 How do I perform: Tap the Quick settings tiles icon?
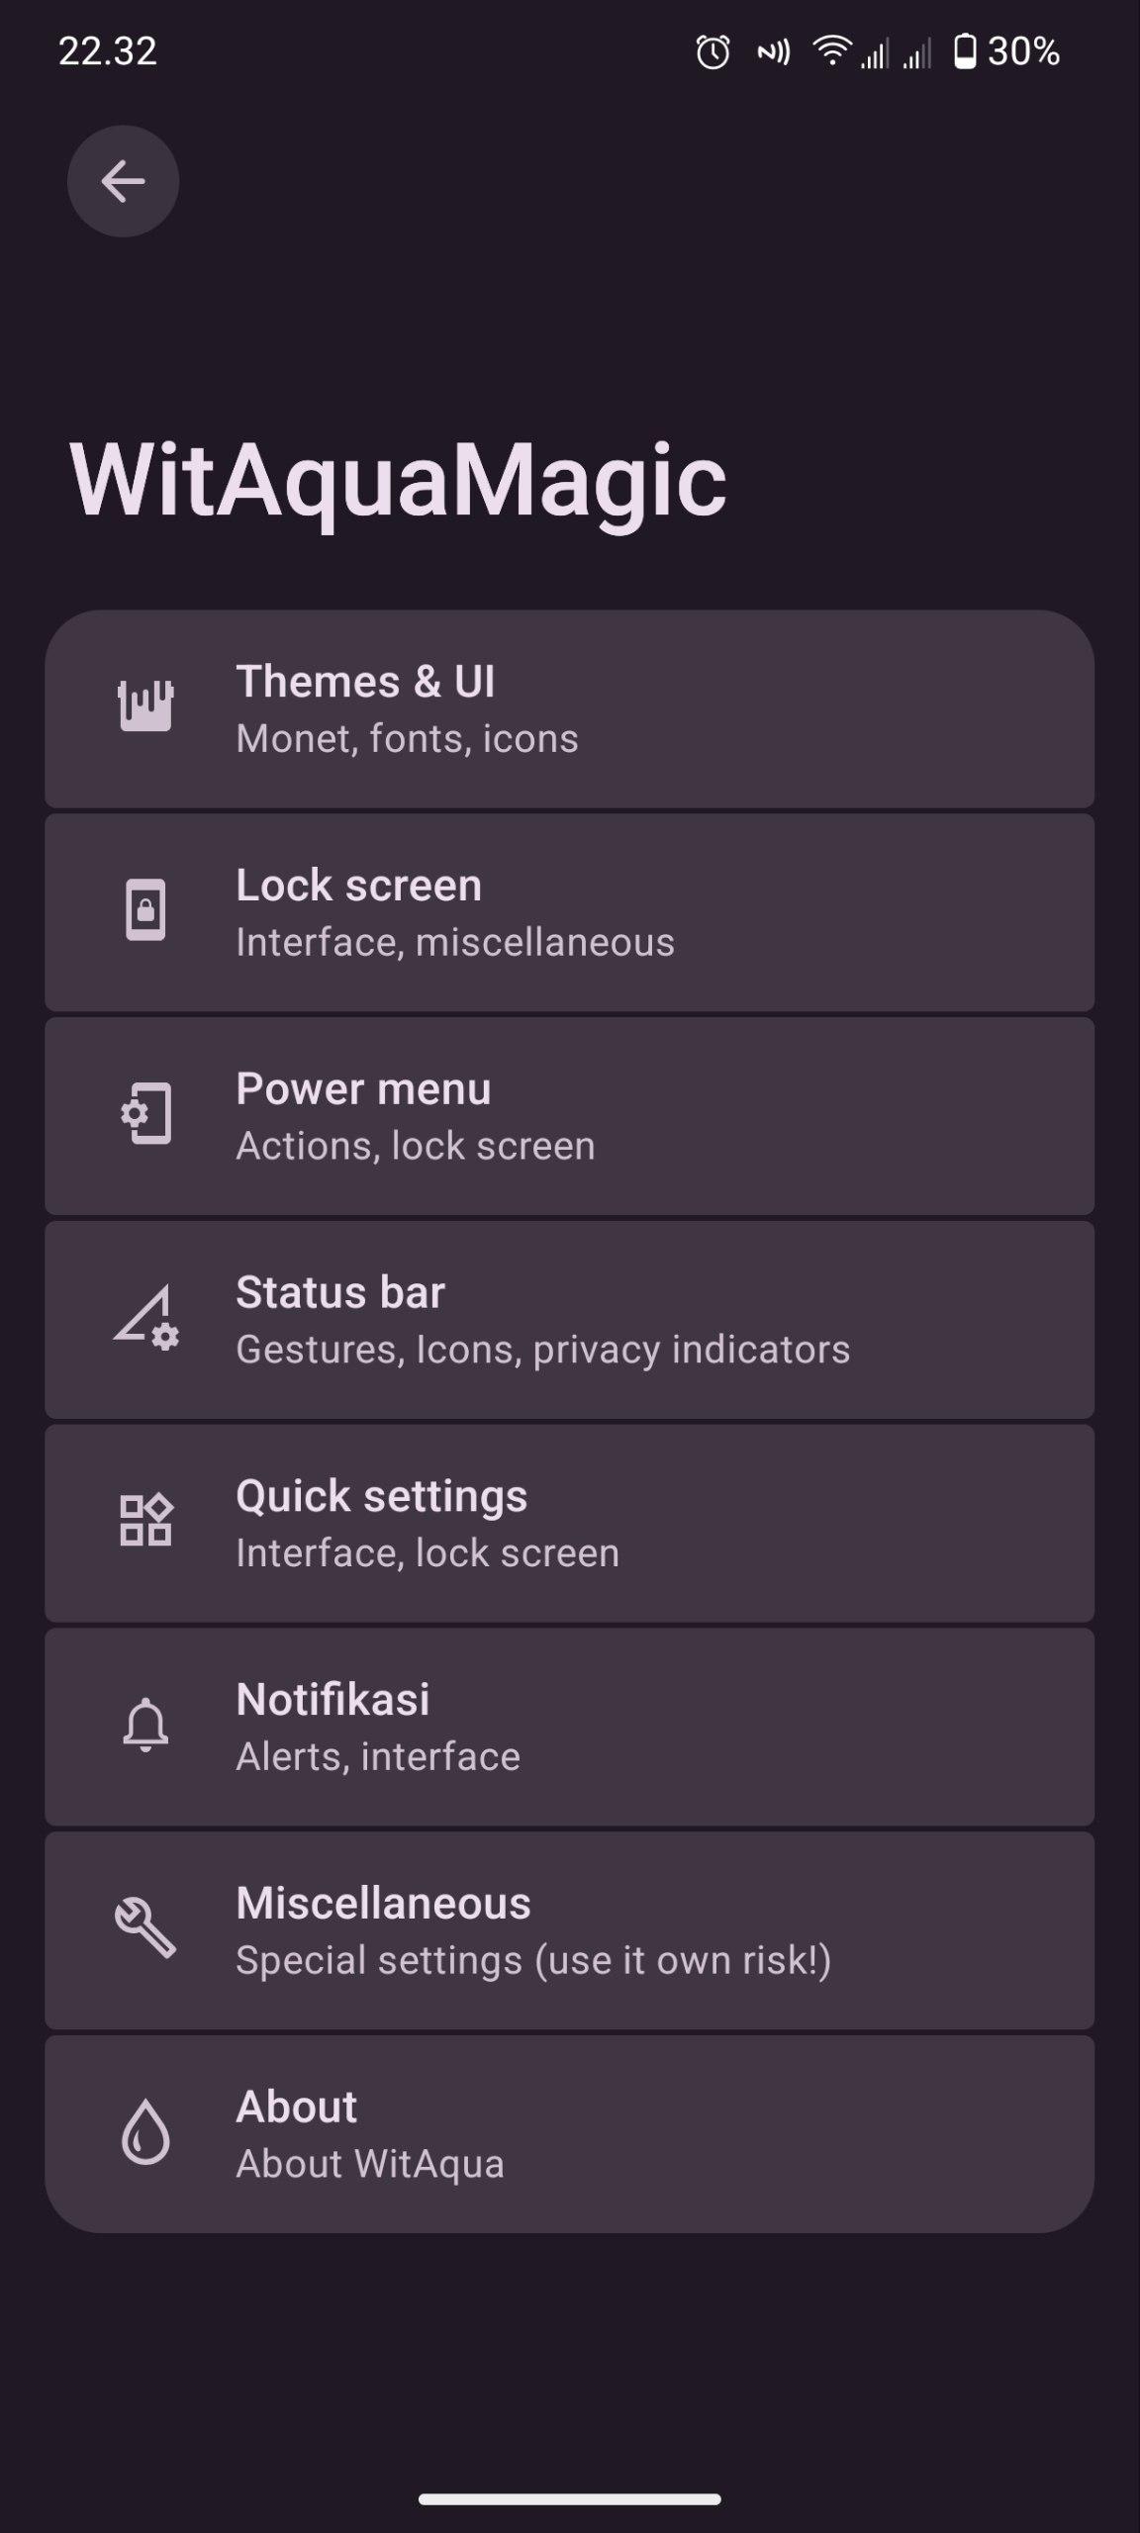pos(145,1521)
